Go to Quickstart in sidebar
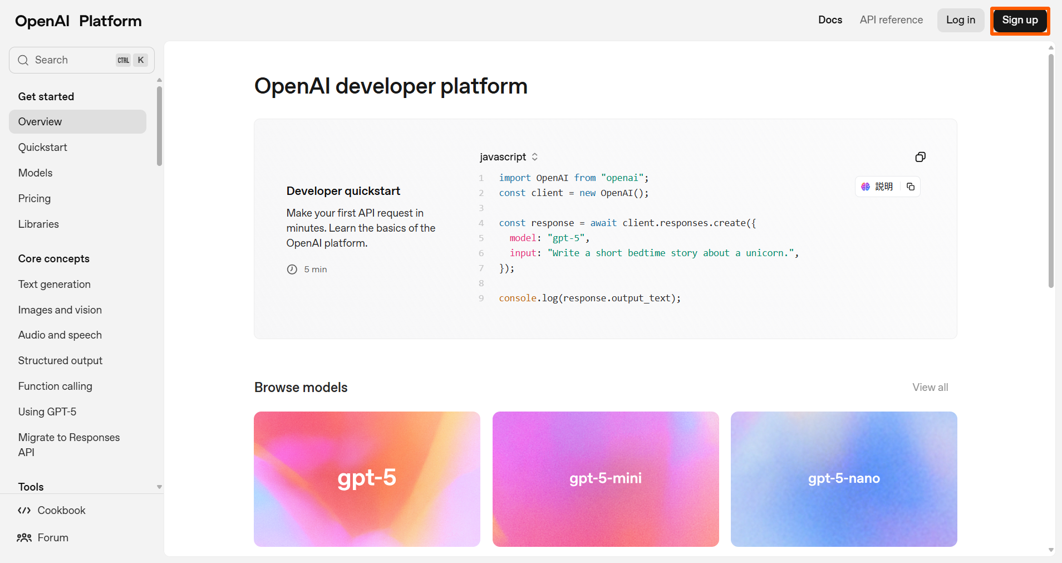Viewport: 1062px width, 563px height. (43, 148)
